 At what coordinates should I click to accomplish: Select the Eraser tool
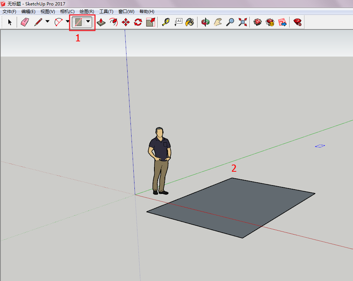coord(25,23)
